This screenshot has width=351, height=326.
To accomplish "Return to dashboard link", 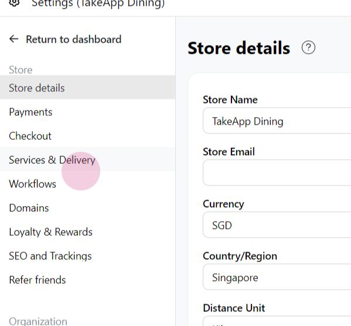I will click(74, 39).
